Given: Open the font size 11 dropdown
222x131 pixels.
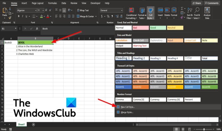Looking at the screenshot, I should [43, 10].
